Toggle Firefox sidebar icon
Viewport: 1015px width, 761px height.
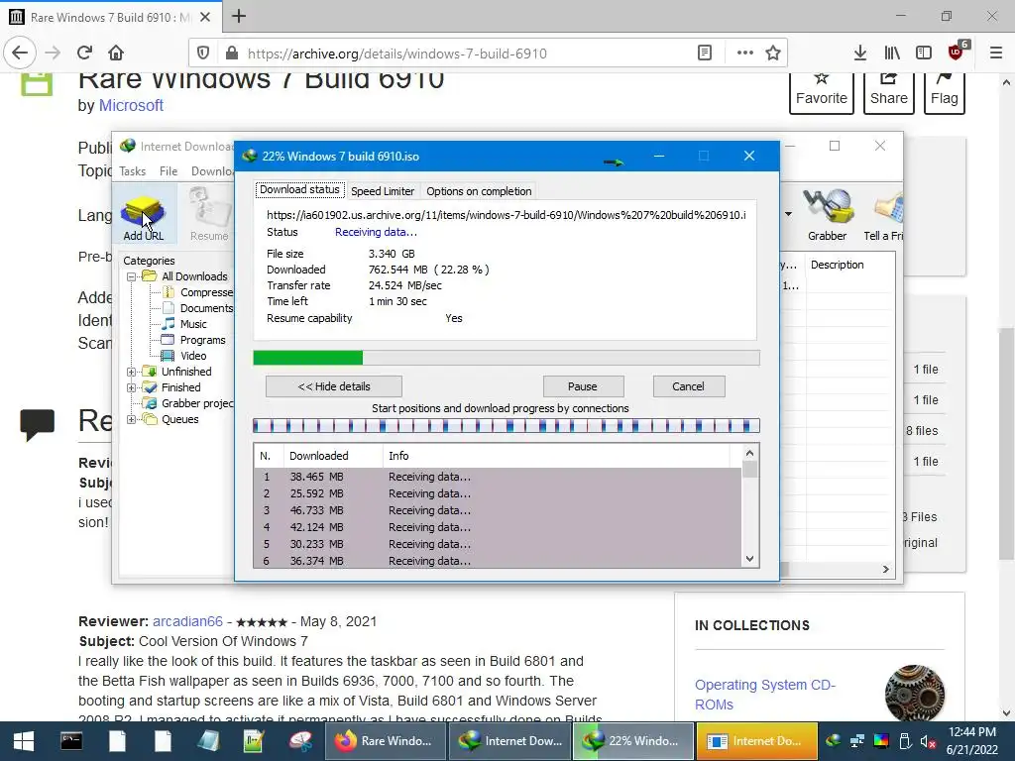click(x=924, y=53)
